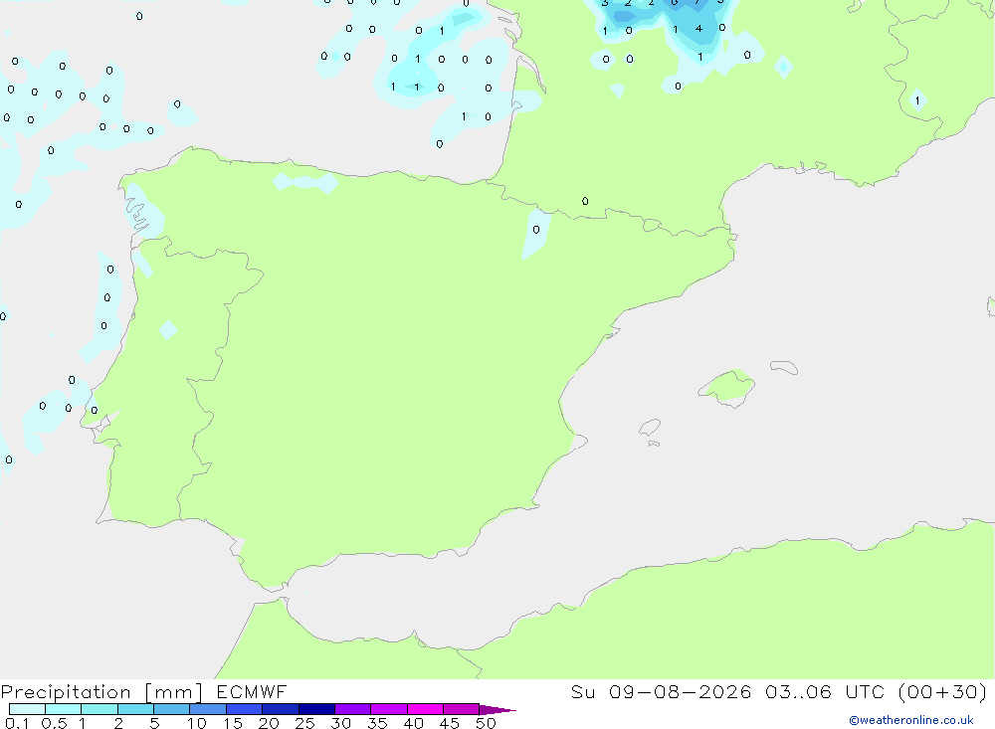This screenshot has height=729, width=995.
Task: Click the date "Su 09-08-2026" text
Action: tap(661, 691)
